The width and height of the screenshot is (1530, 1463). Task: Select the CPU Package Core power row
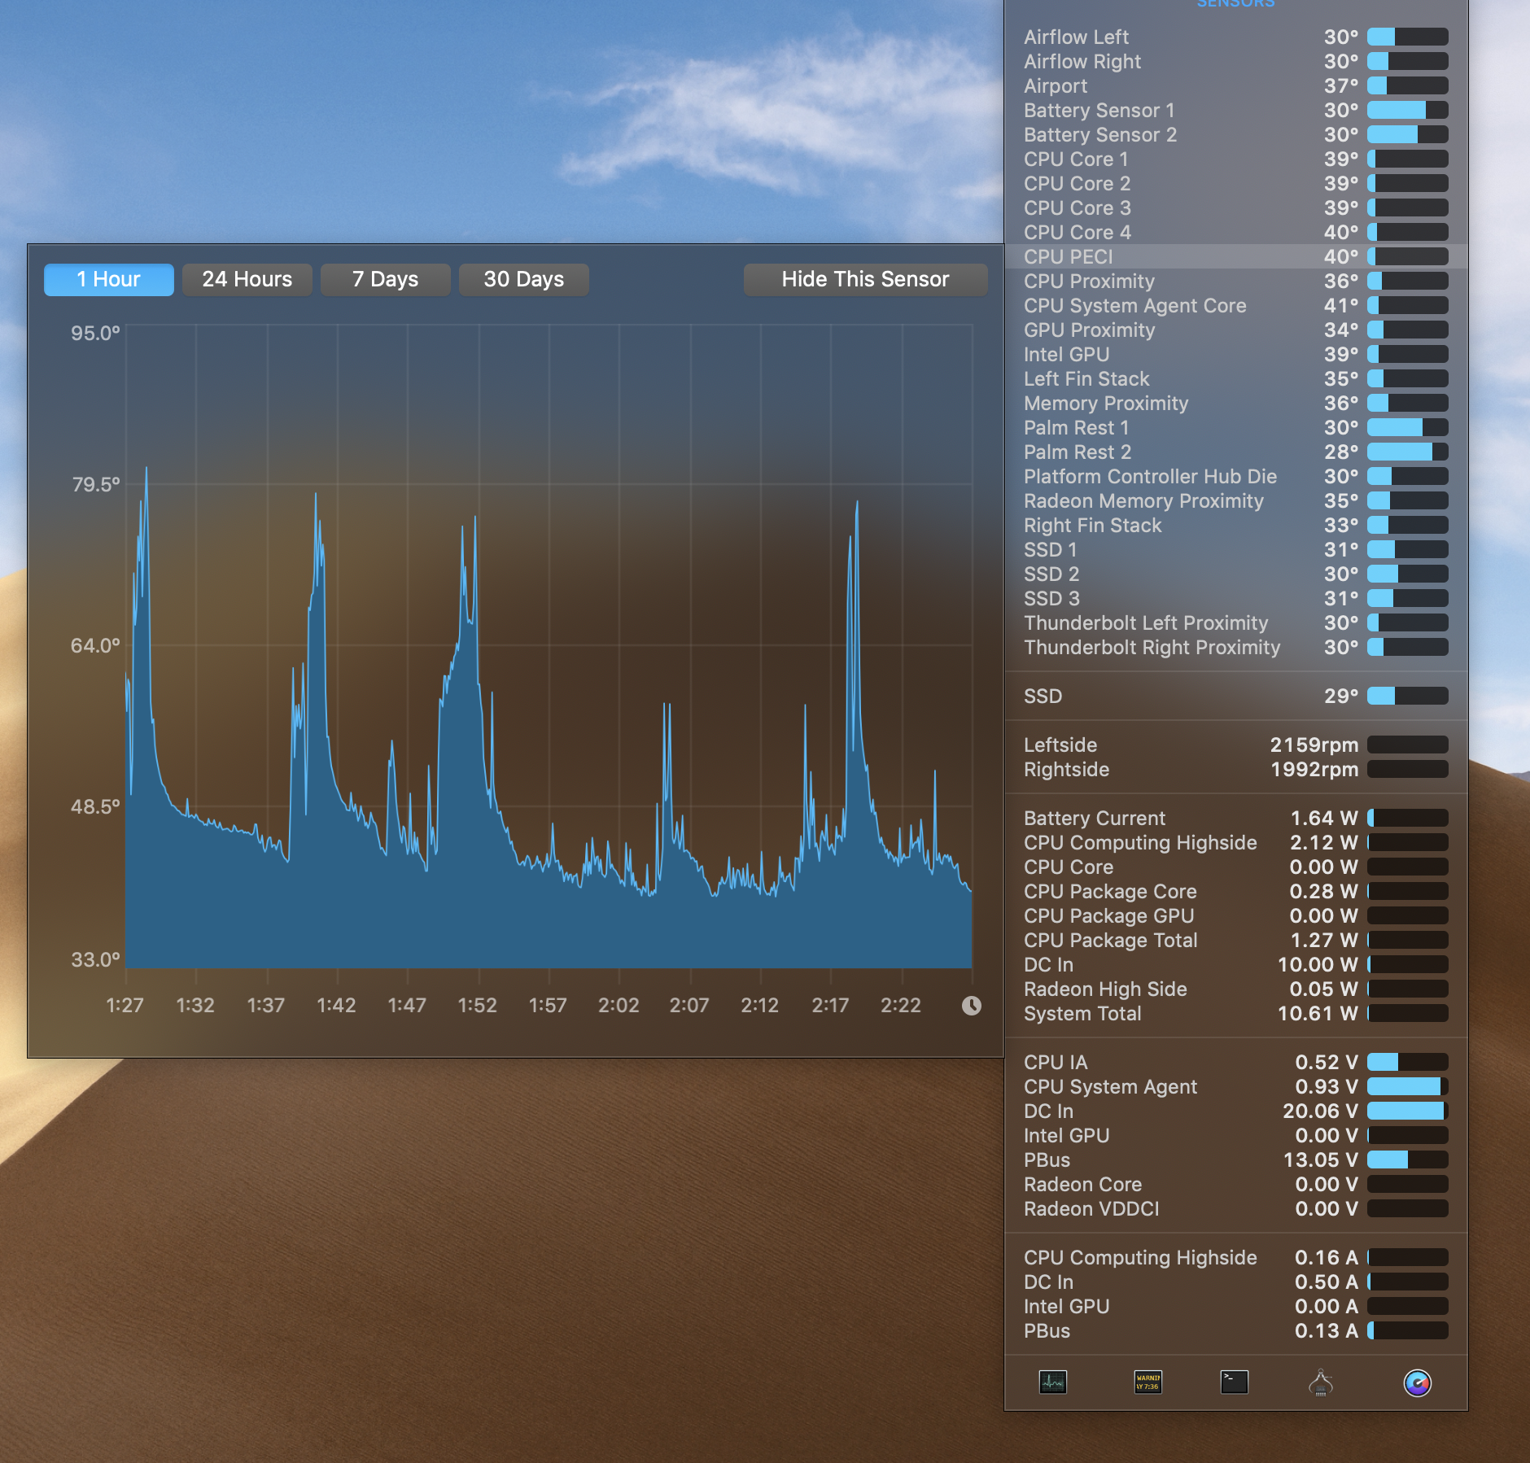(1236, 891)
